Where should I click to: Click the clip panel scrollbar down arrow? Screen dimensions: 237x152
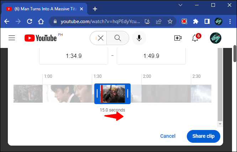tap(220, 124)
